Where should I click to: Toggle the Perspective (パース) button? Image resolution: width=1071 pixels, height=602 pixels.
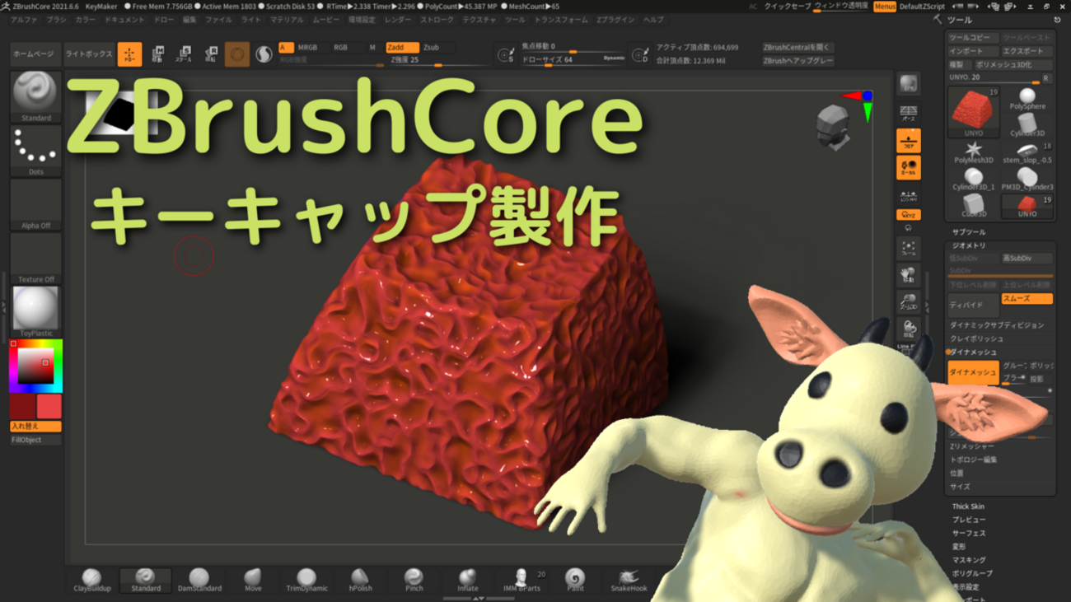[x=908, y=113]
